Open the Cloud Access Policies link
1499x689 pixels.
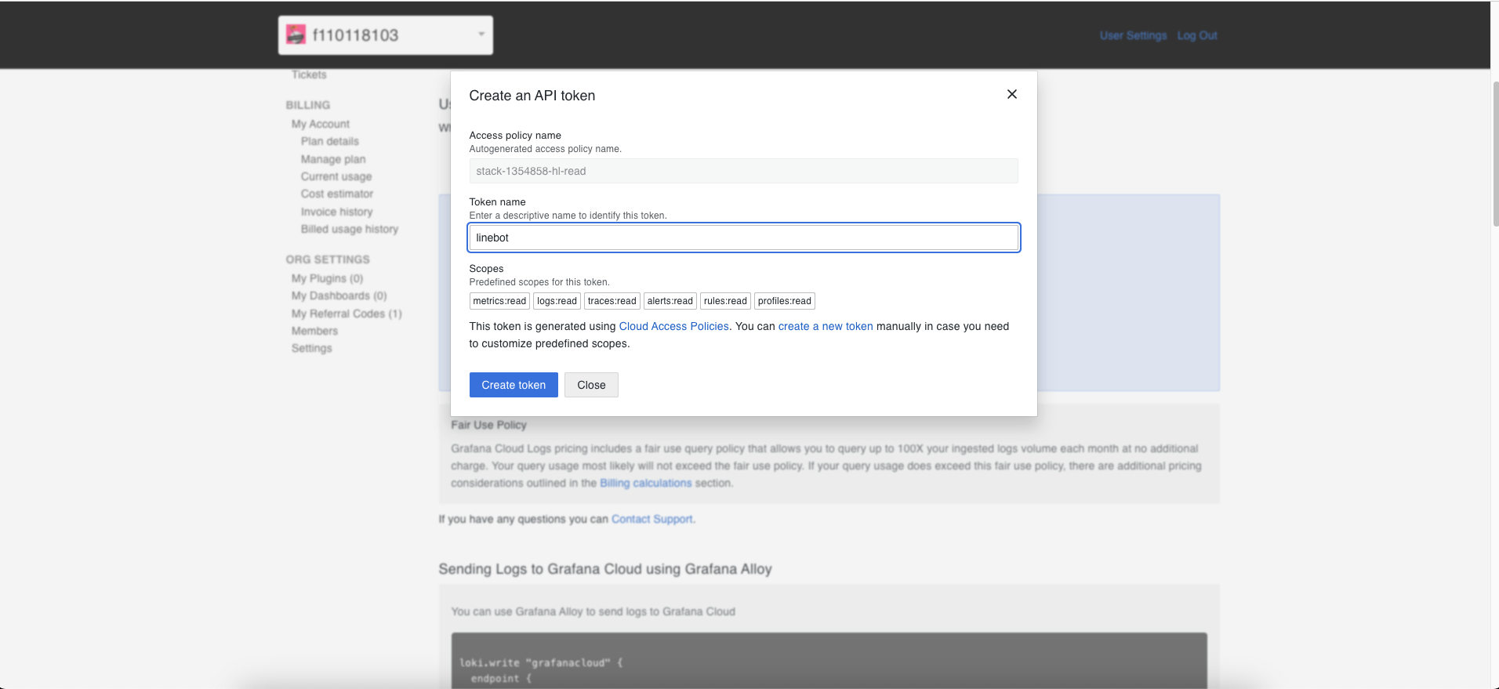tap(673, 326)
